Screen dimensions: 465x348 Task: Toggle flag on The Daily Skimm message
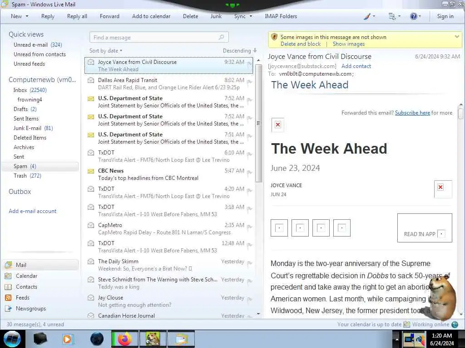point(249,263)
